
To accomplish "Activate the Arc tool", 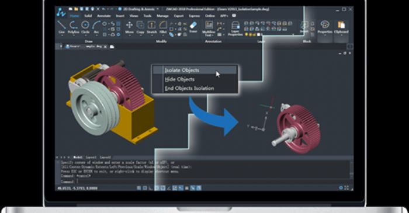I will click(x=96, y=27).
